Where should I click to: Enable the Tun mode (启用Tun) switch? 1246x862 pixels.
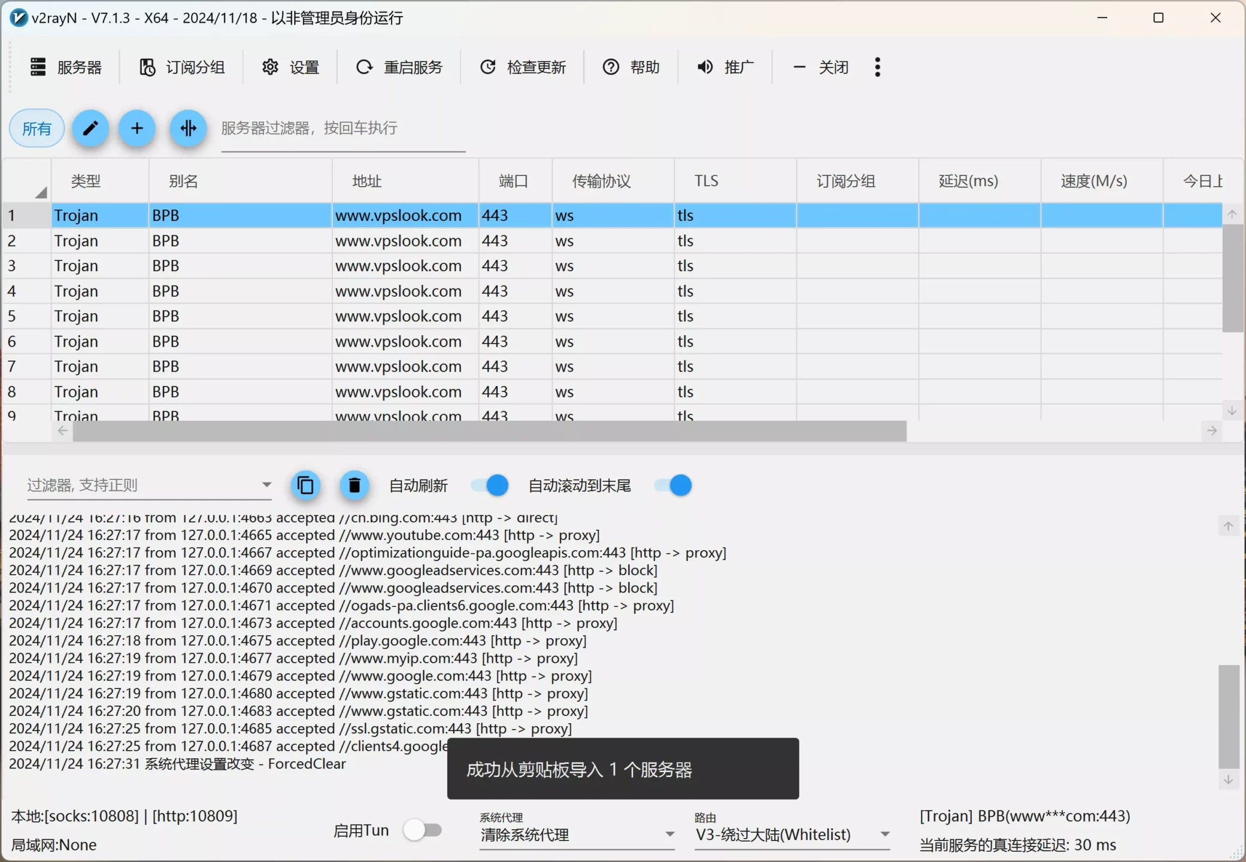(423, 830)
